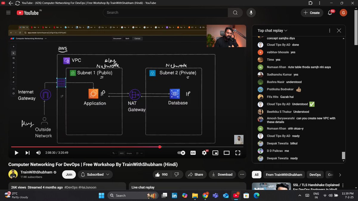Select From TrainWithShubham filter chip
The width and height of the screenshot is (358, 201).
pyautogui.click(x=284, y=175)
